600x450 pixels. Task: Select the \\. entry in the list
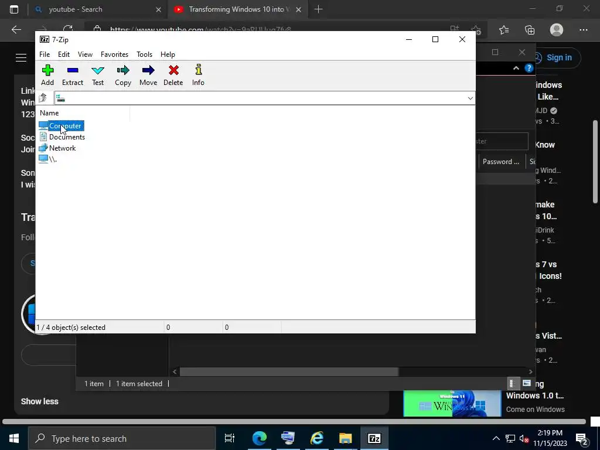pyautogui.click(x=48, y=159)
